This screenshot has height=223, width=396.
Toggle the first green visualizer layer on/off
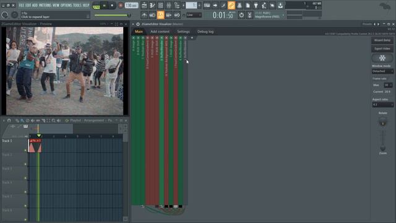[134, 38]
